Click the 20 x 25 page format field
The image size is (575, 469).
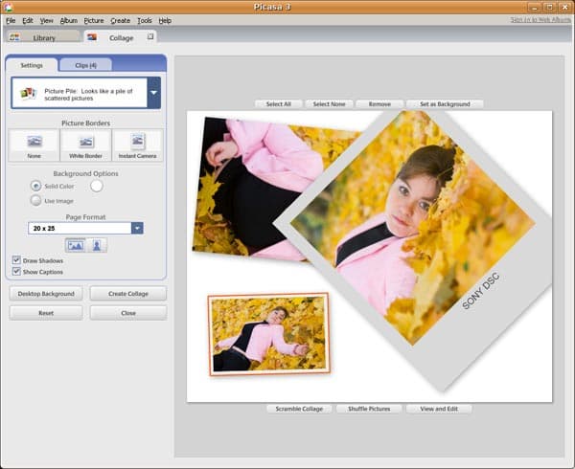(80, 228)
